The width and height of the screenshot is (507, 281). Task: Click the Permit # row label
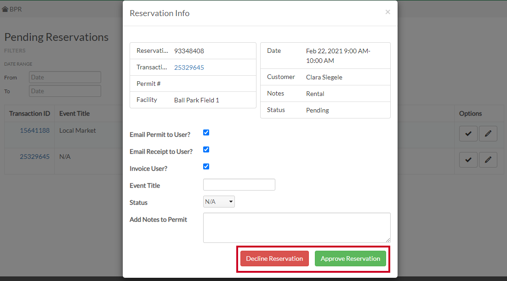pyautogui.click(x=148, y=84)
